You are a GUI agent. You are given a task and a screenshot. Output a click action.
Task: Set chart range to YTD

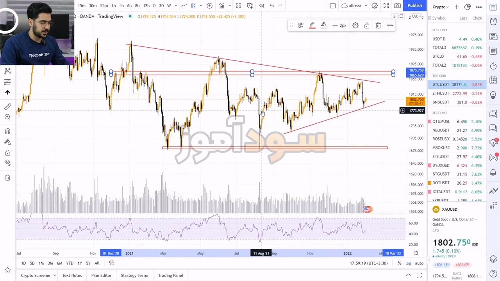coord(70,263)
